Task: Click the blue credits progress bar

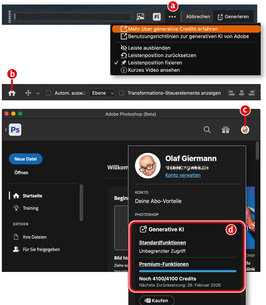Action: coord(187,271)
